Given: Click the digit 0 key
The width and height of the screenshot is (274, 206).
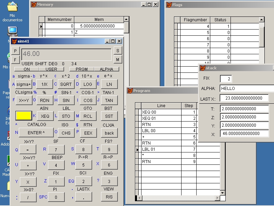Looking at the screenshot, I should point(56,197).
